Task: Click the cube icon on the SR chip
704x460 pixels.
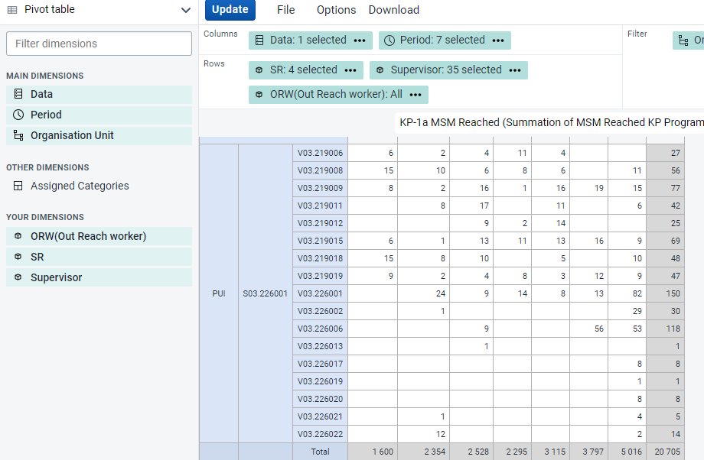Action: pyautogui.click(x=259, y=70)
